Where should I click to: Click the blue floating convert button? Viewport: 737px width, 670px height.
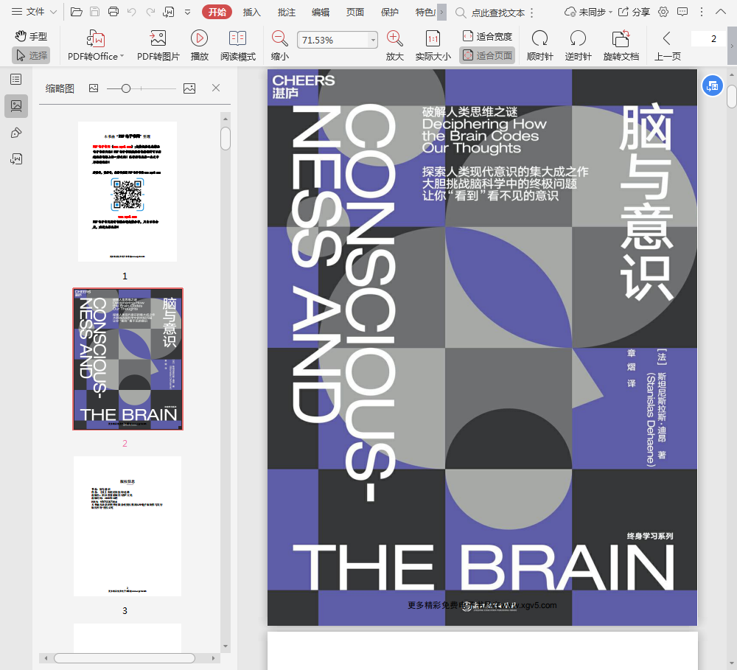712,86
